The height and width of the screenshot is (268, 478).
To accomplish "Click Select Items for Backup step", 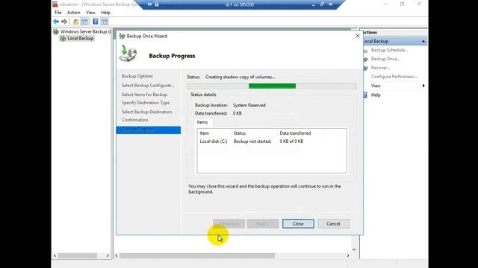I will coord(144,95).
